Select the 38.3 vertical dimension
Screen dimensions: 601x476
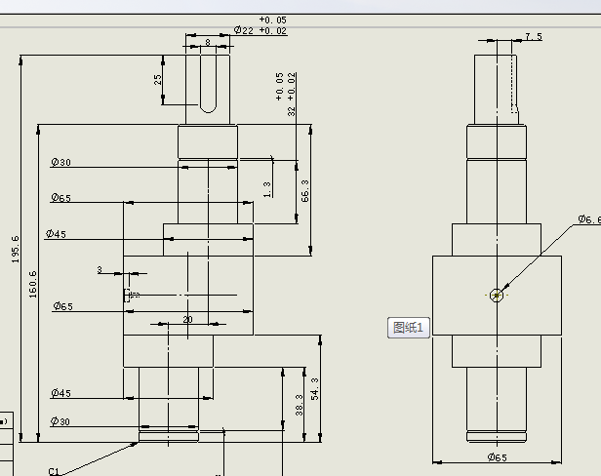[x=299, y=405]
